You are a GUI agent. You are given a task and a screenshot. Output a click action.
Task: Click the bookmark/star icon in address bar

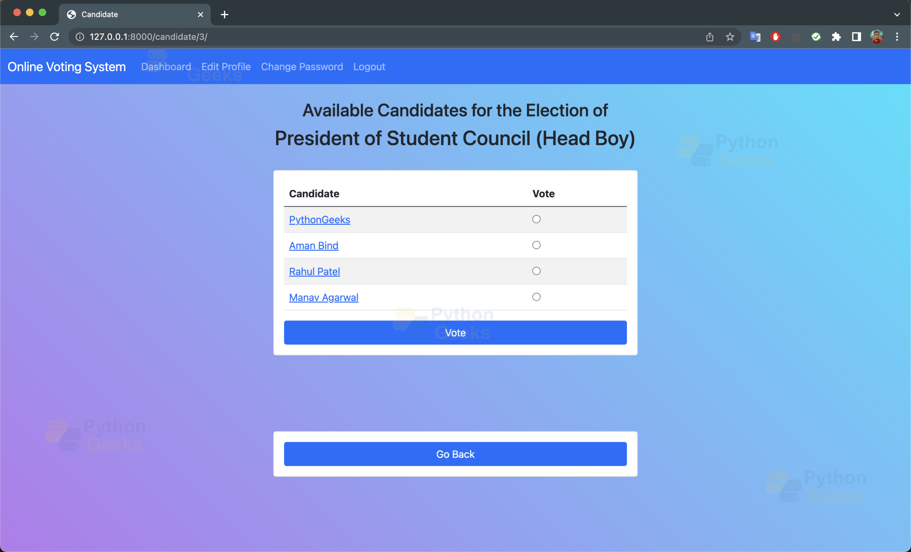tap(730, 36)
